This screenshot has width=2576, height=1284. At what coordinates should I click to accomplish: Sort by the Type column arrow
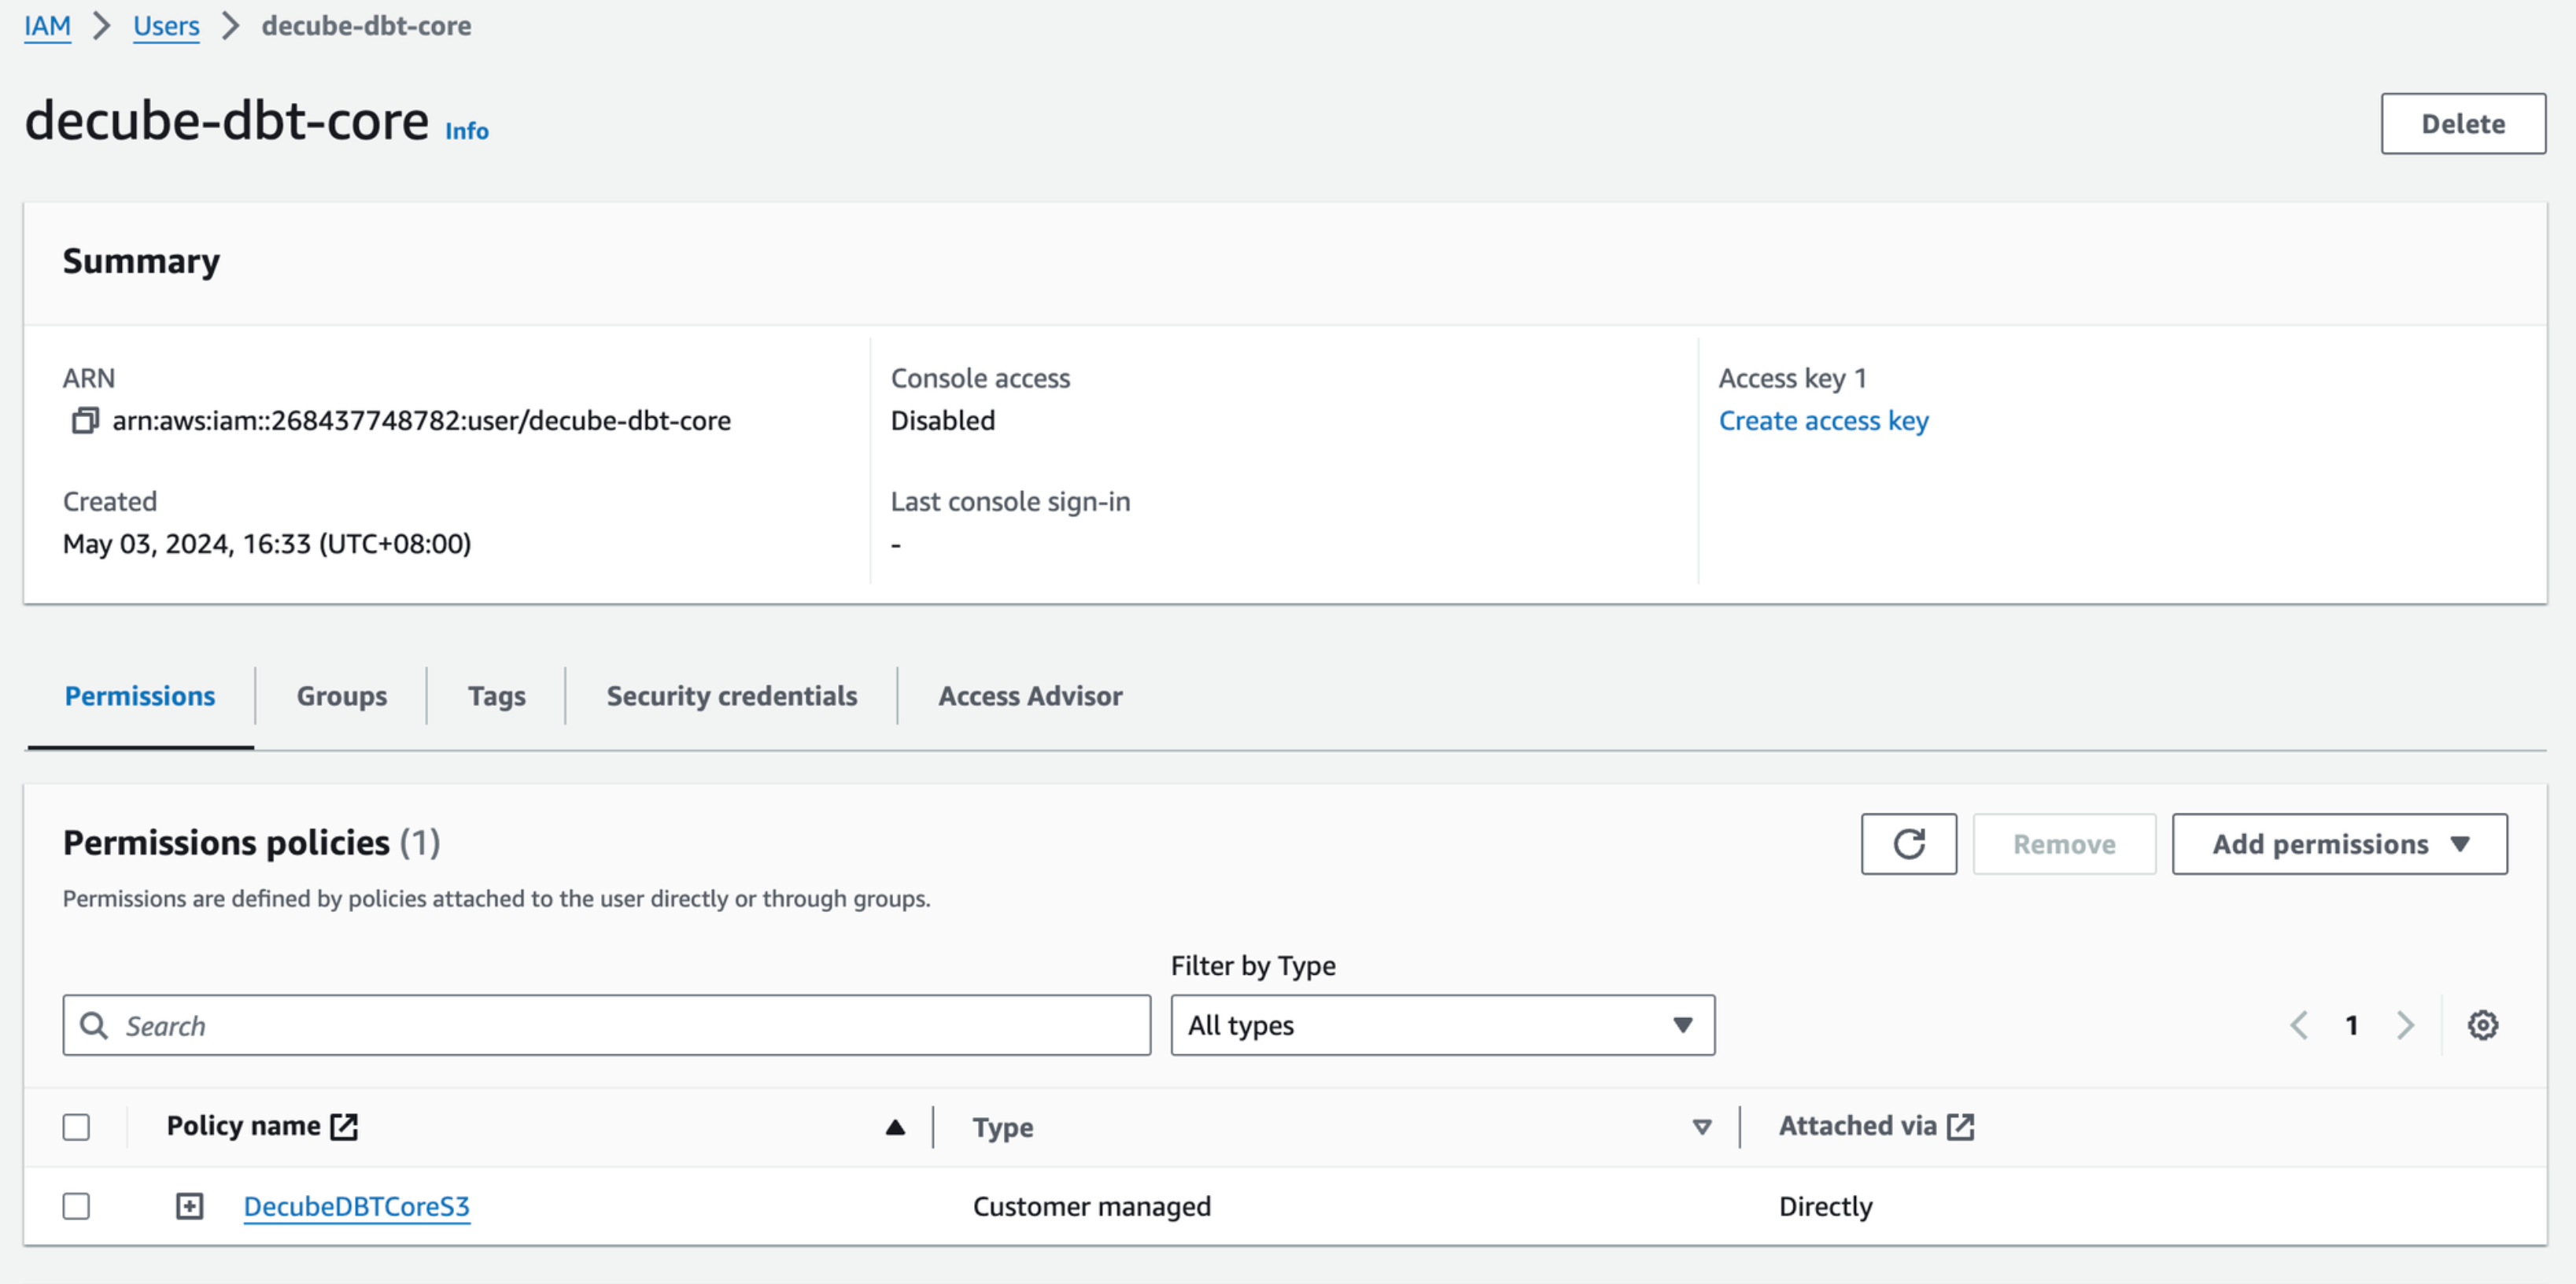point(1701,1127)
